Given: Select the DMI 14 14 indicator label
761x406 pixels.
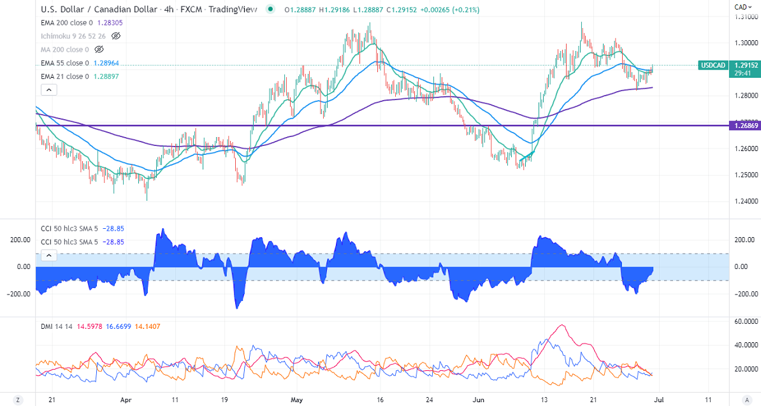Looking at the screenshot, I should click(57, 326).
